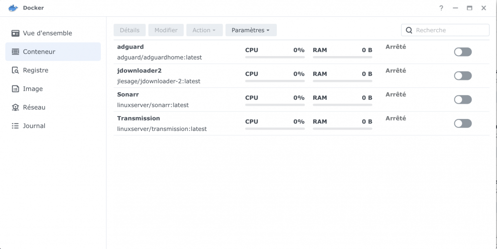497x249 pixels.
Task: Click the Registre search icon in sidebar
Action: [15, 70]
